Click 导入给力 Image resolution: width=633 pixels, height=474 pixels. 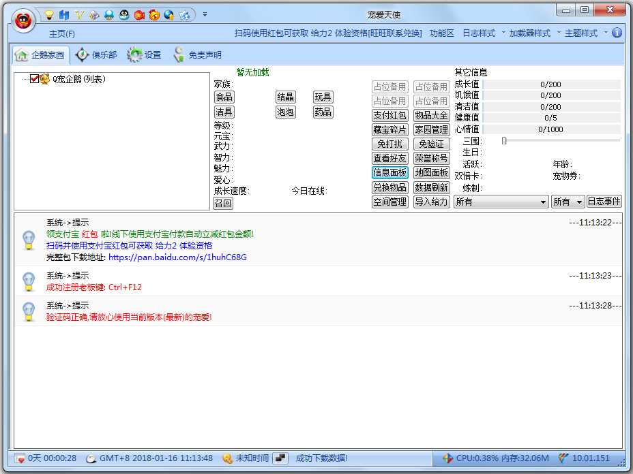click(x=432, y=202)
